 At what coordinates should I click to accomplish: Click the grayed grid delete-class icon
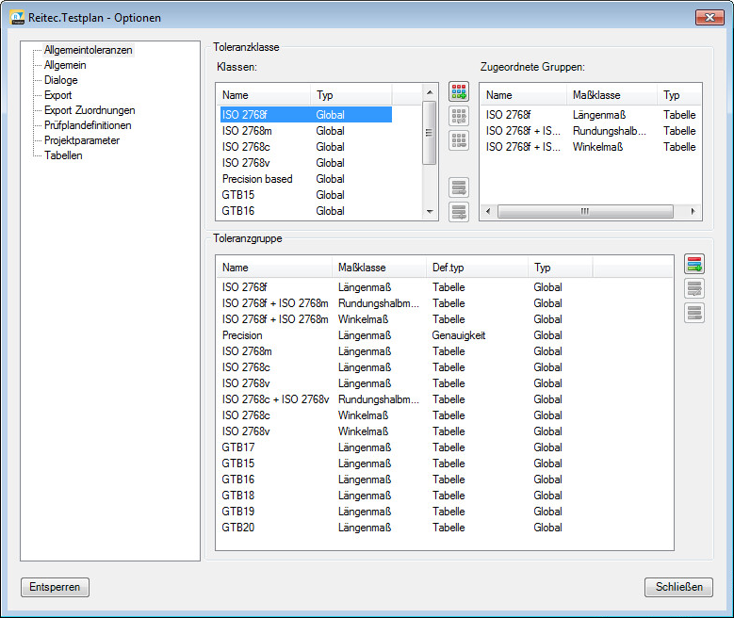pos(459,141)
